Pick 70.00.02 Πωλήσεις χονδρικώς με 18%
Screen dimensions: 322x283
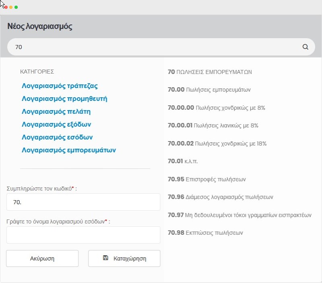(217, 144)
